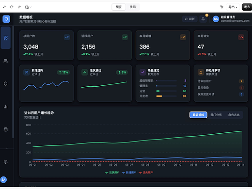Toggle the 活跃用户 legend series
Image resolution: width=252 pixels, height=189 pixels.
pyautogui.click(x=112, y=173)
